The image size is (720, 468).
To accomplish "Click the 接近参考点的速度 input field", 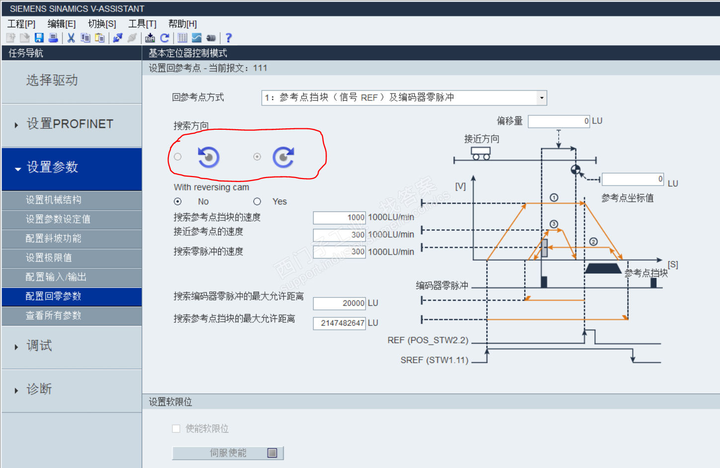I will 339,235.
